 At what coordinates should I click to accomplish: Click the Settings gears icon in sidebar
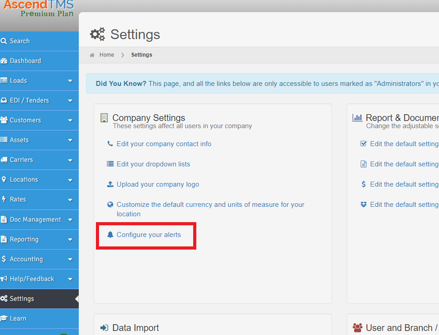pyautogui.click(x=4, y=299)
